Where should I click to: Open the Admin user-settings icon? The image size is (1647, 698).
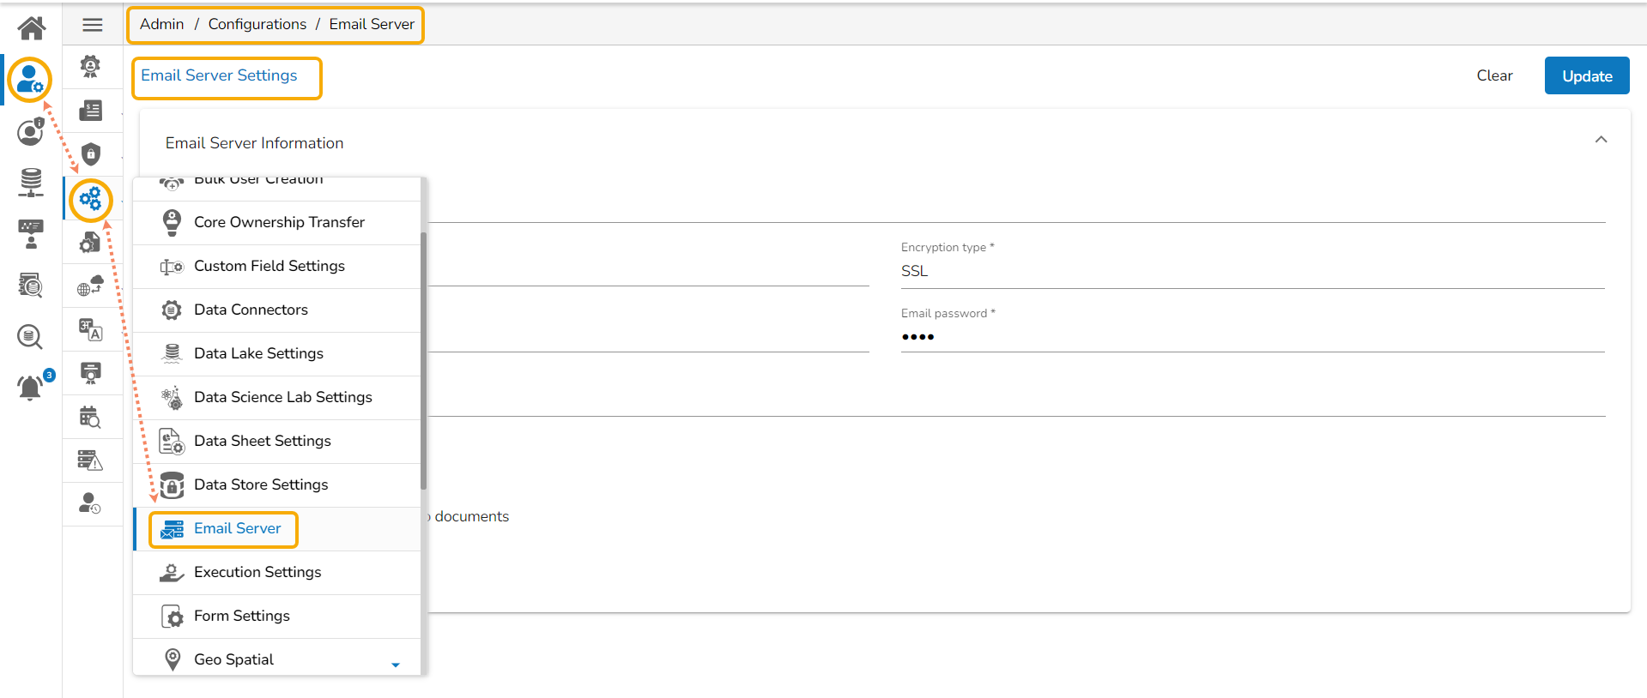[30, 80]
